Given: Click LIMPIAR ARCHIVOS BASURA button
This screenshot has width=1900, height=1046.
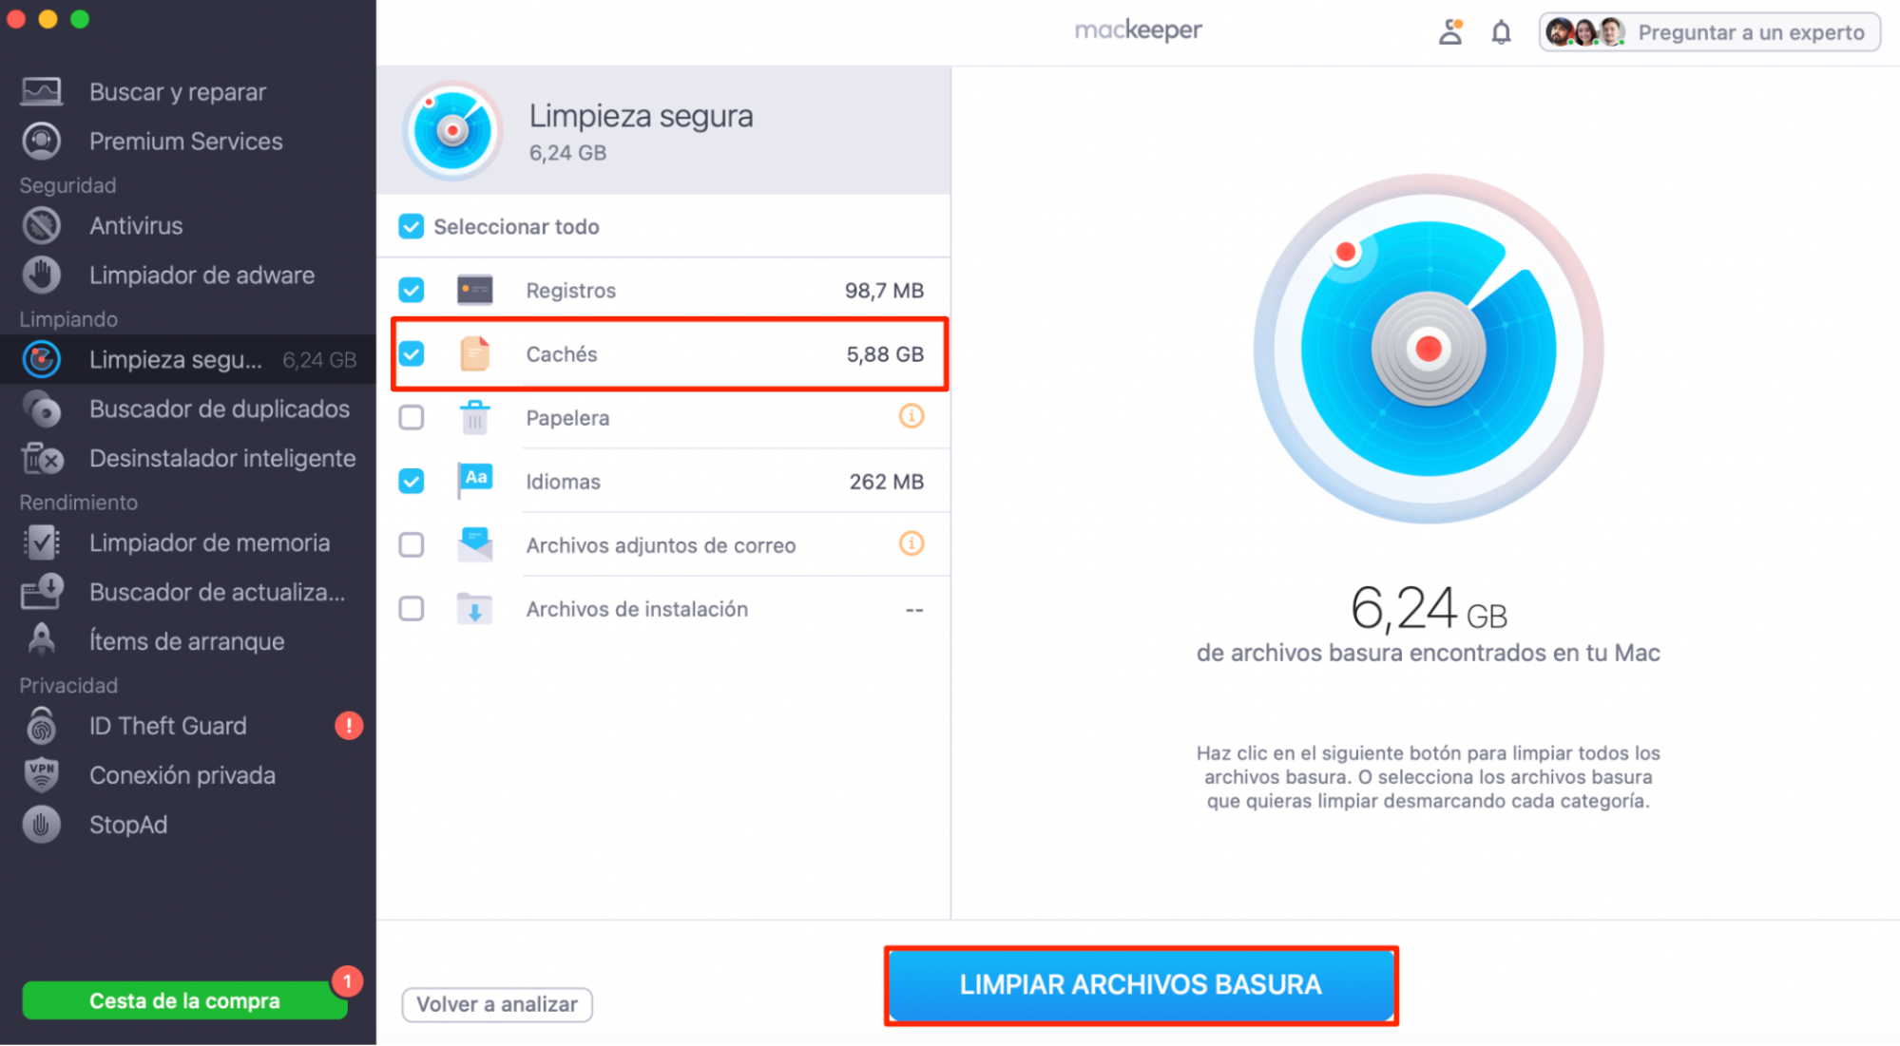Looking at the screenshot, I should pos(1141,985).
